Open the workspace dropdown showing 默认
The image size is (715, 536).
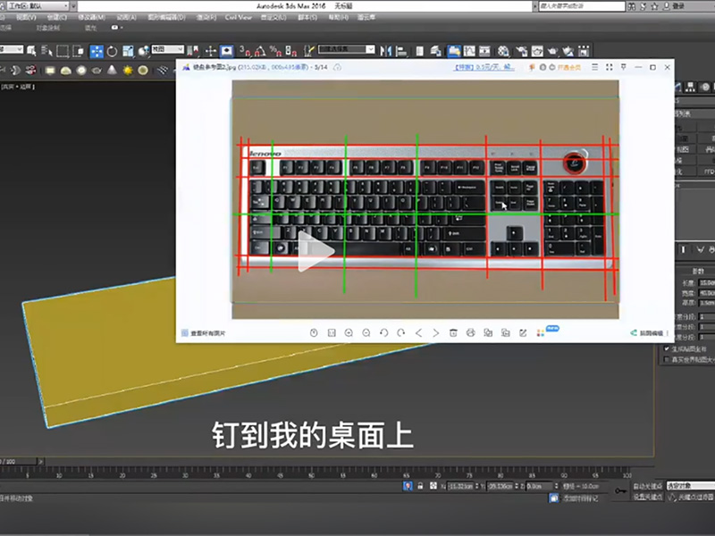coord(36,6)
